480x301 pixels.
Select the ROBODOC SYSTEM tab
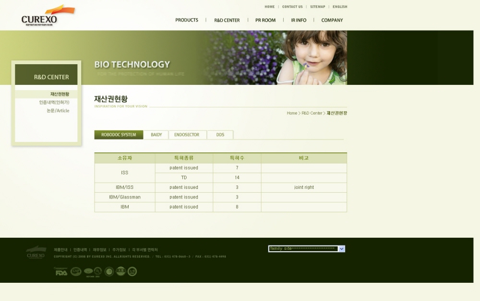(119, 135)
